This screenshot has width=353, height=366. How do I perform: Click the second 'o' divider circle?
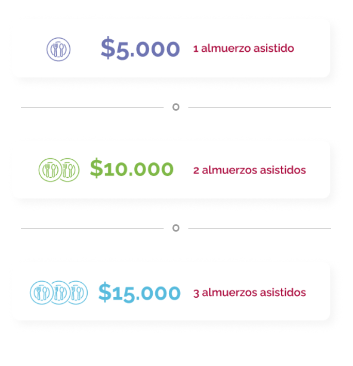(175, 228)
